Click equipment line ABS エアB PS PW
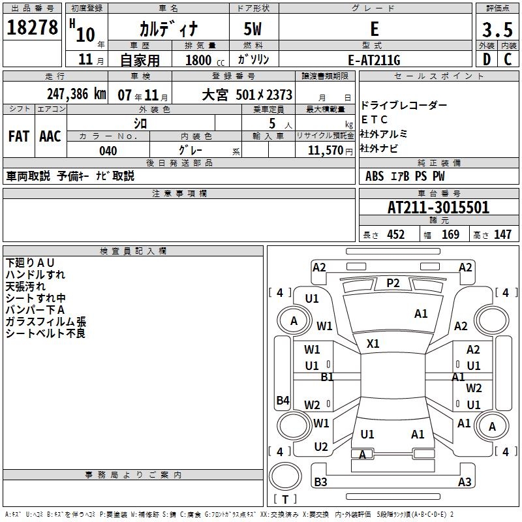 (x=405, y=176)
